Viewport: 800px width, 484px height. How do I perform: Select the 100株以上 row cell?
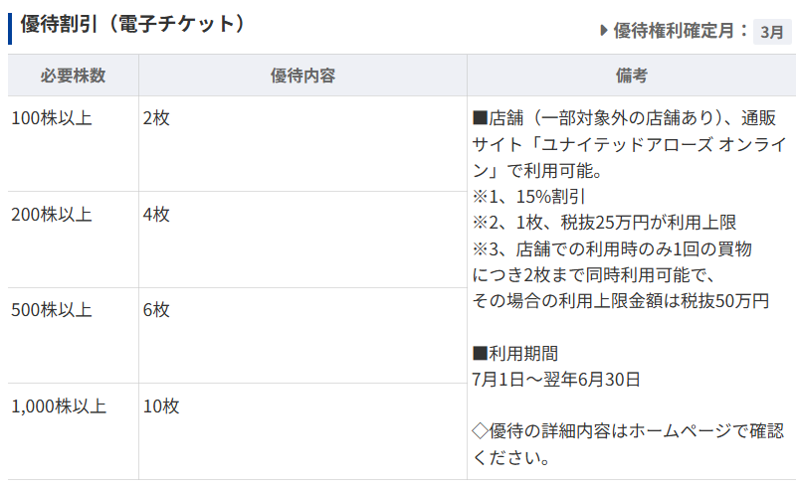52,118
